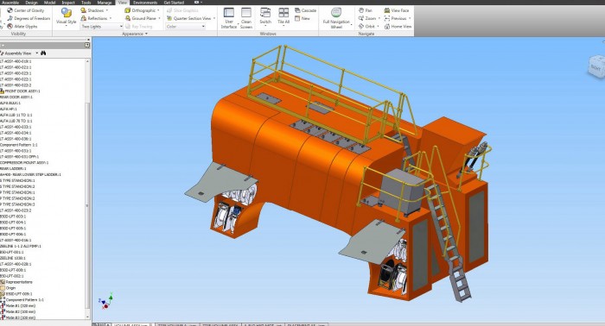Screen dimensions: 605x326
Task: Activate the Orbit tool
Action: pyautogui.click(x=368, y=26)
